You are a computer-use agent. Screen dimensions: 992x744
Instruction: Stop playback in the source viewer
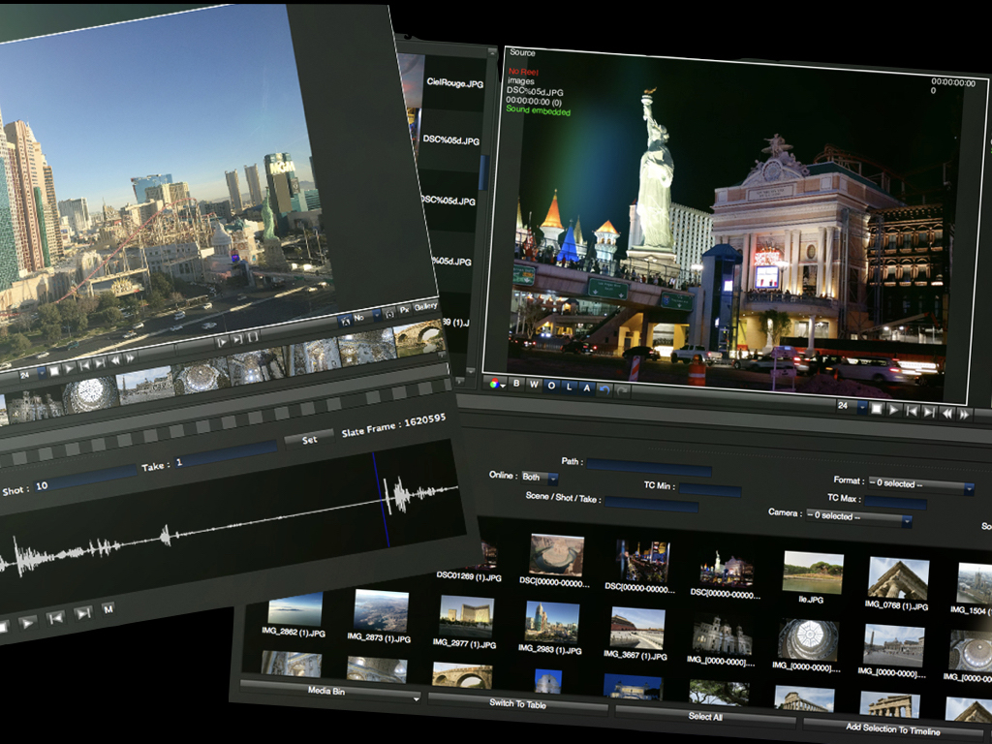[876, 410]
